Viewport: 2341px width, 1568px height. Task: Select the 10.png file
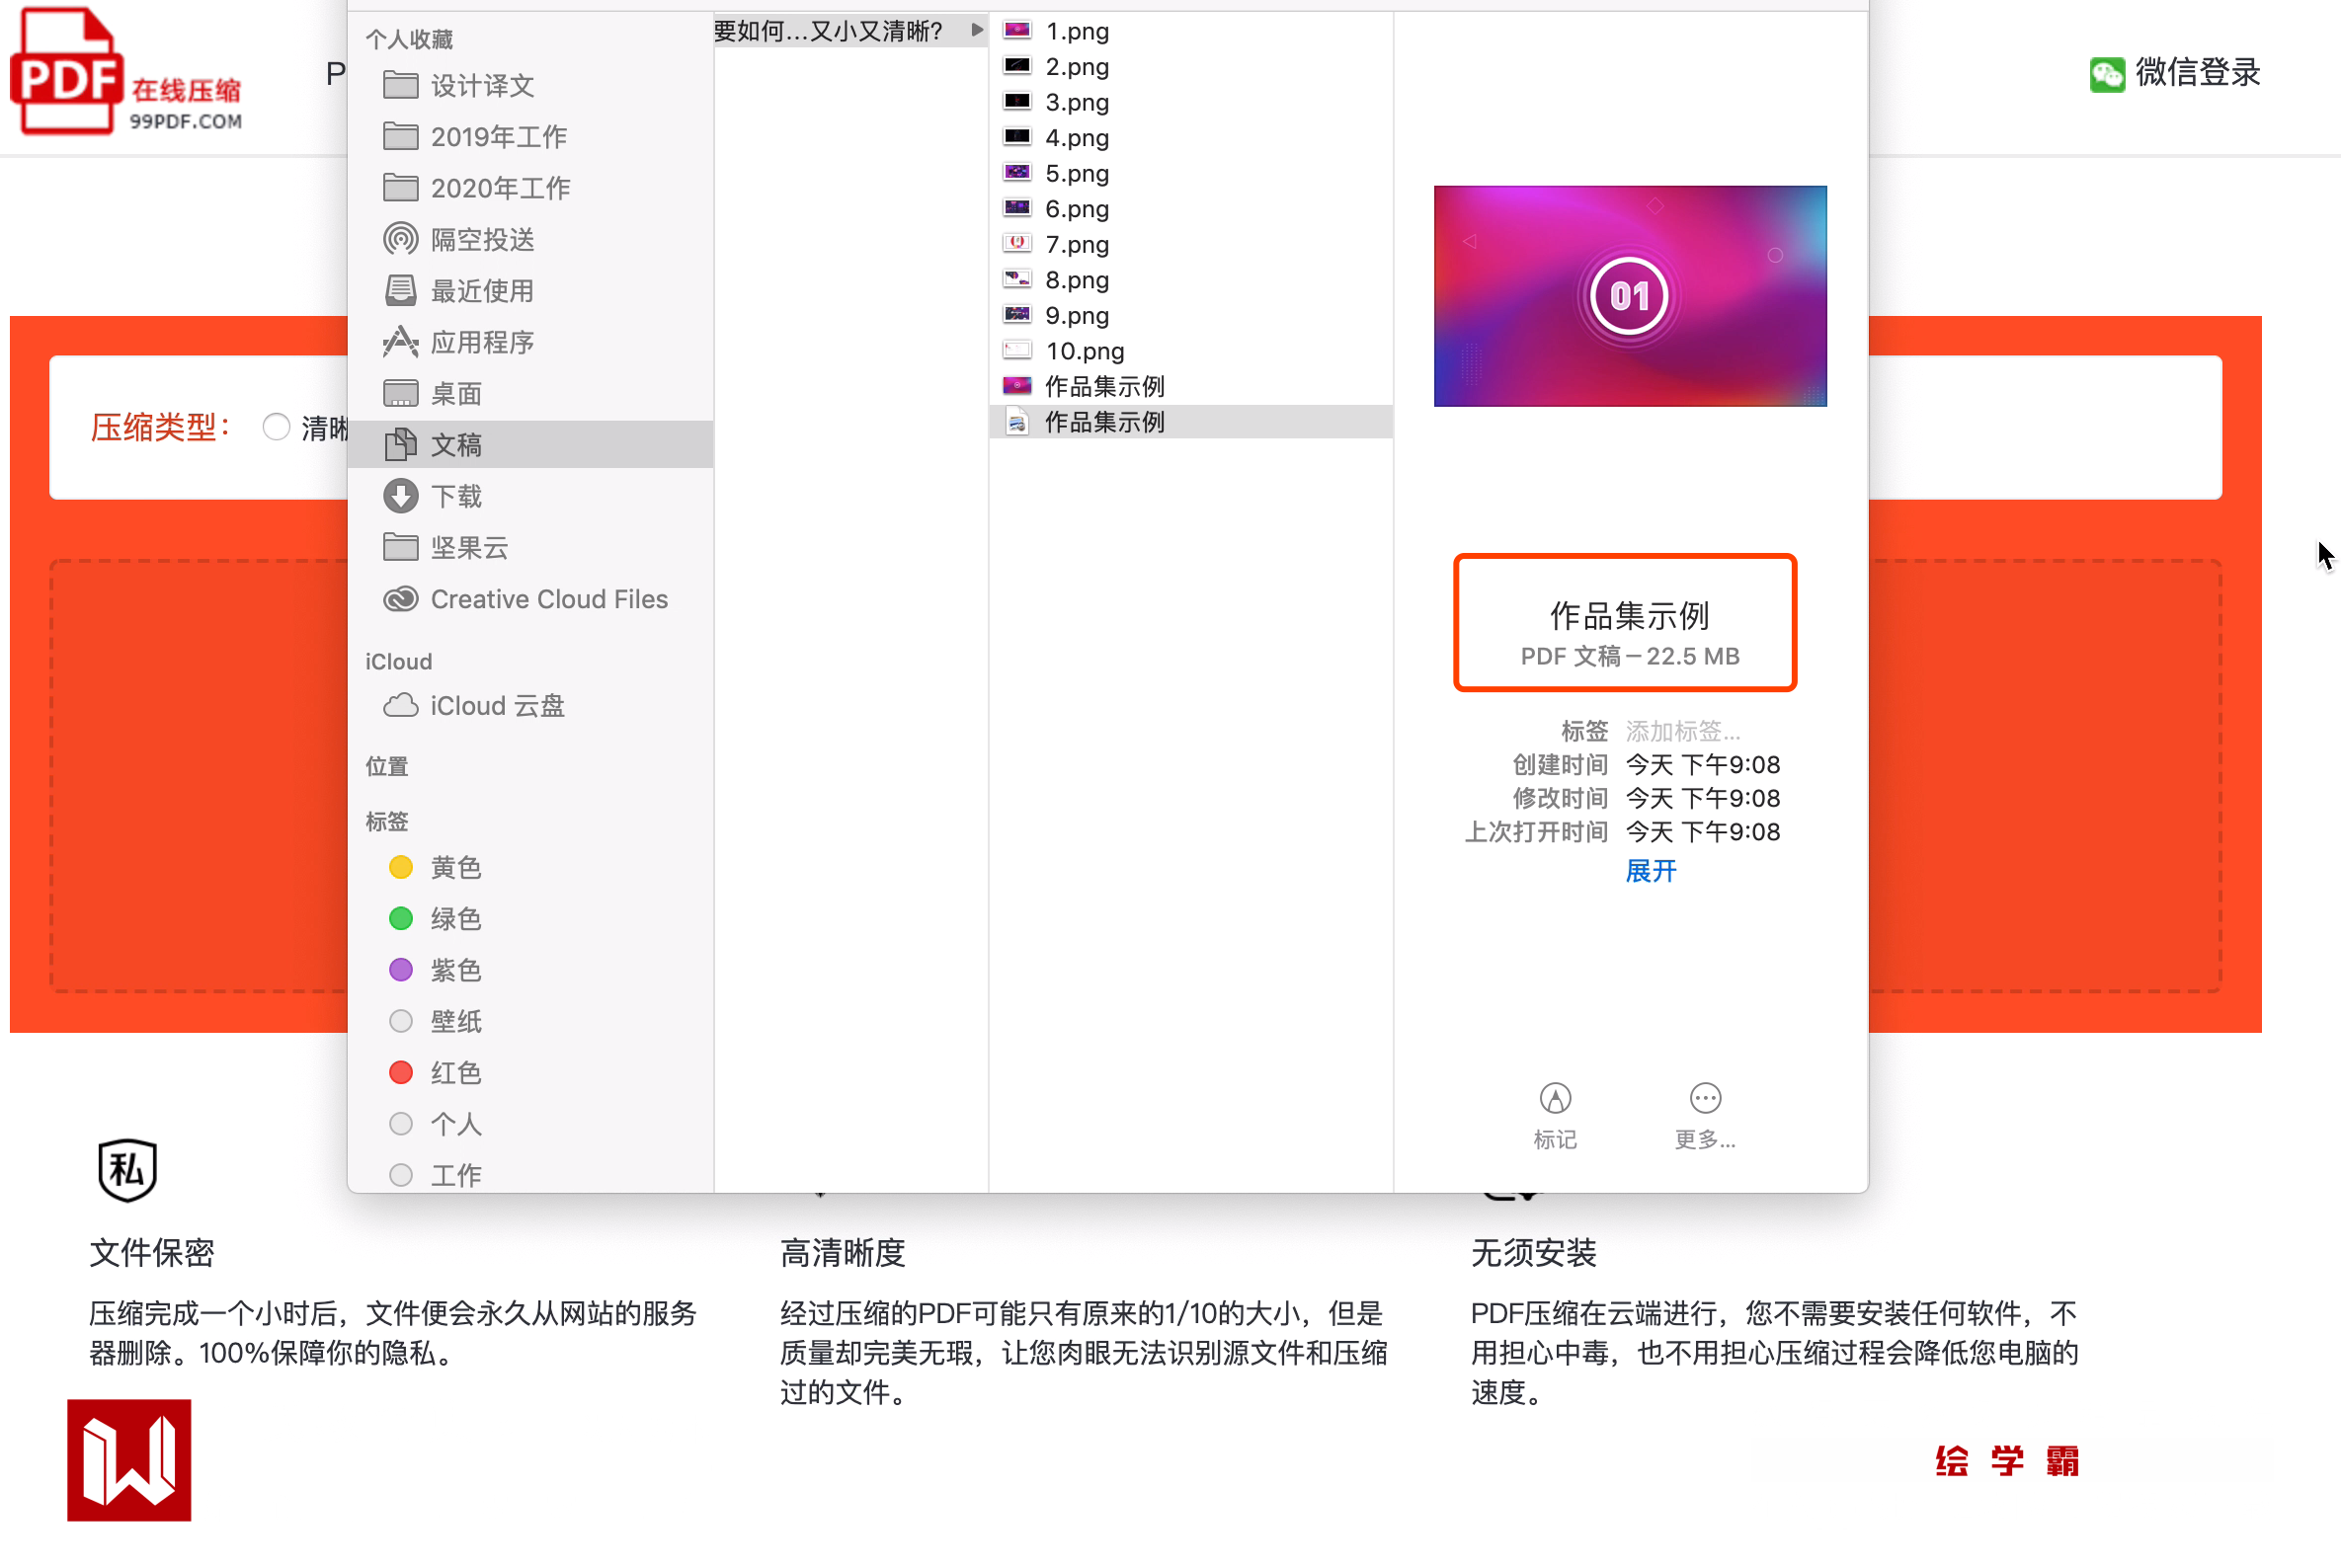point(1084,351)
